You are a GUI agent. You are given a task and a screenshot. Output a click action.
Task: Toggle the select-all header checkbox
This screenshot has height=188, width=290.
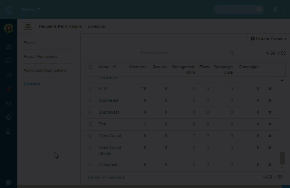click(90, 67)
